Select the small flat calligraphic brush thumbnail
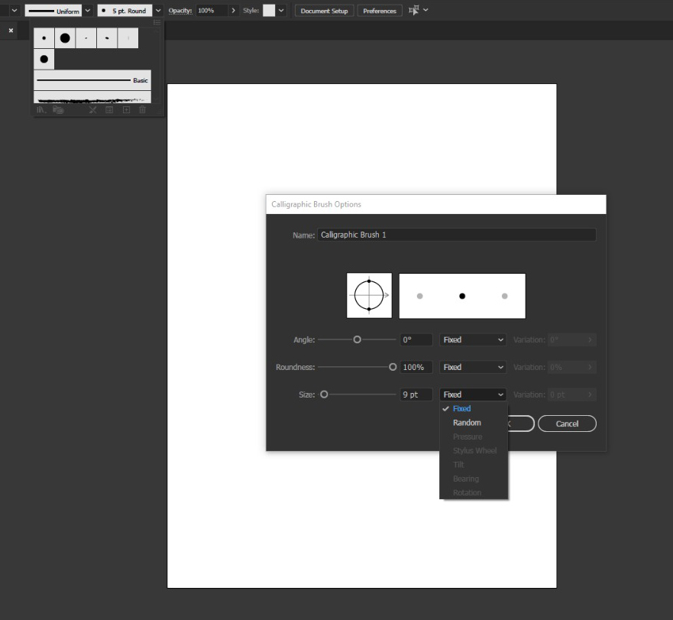 pos(86,38)
